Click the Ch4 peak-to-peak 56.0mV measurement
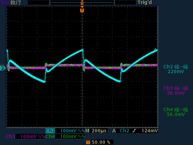Screen dimensions: 193x145 click(x=176, y=112)
